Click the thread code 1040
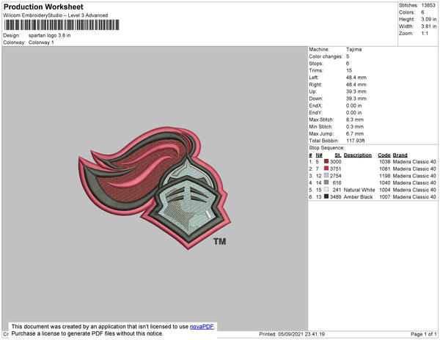This screenshot has width=440, height=340. coord(385,182)
